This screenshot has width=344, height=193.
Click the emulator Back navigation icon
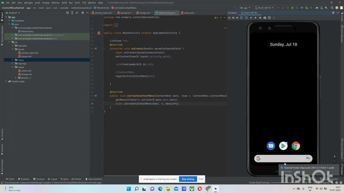coord(251,18)
